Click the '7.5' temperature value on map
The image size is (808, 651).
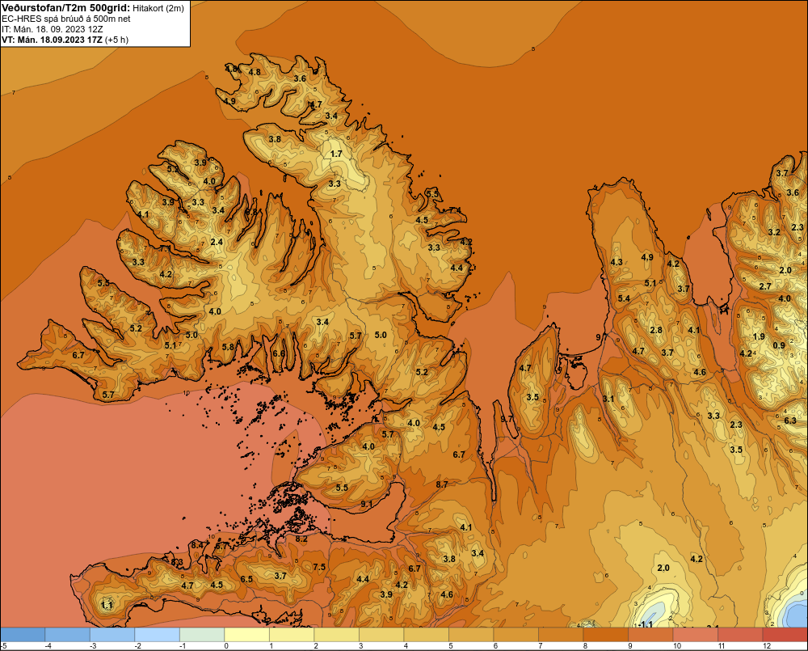pyautogui.click(x=319, y=567)
